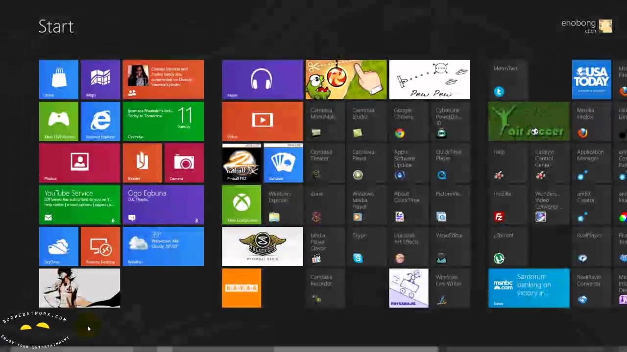Launch Pew Pew game tile
Viewport: 627px width, 352px height.
pos(430,80)
